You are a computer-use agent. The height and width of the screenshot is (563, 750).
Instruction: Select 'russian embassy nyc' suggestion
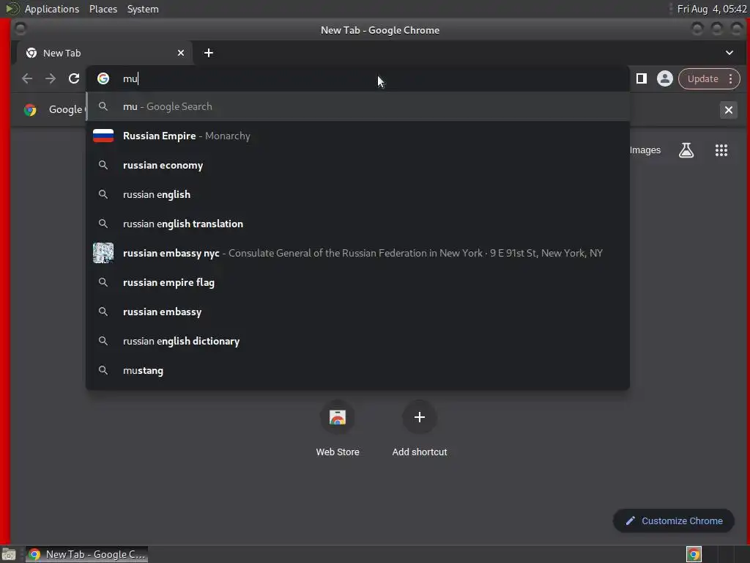pos(357,253)
